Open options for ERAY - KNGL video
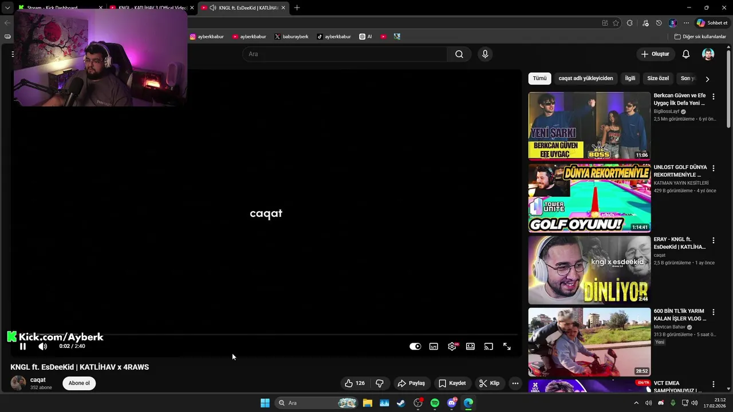This screenshot has height=412, width=733. (714, 240)
